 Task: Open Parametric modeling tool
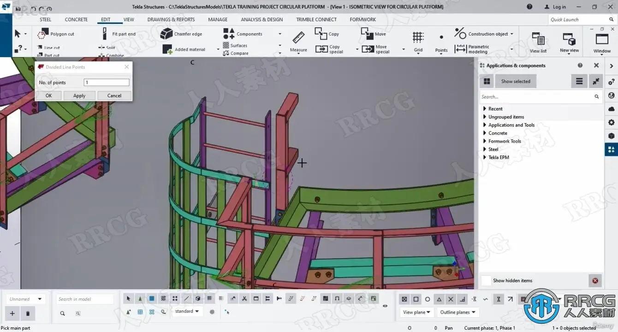[x=472, y=49]
